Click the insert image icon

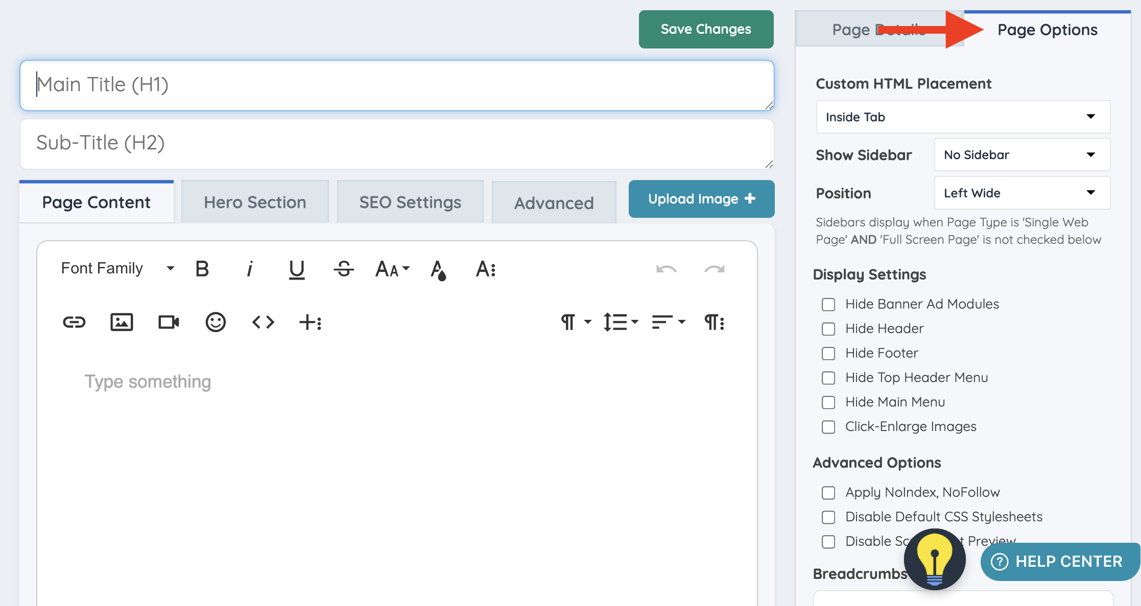coord(122,322)
